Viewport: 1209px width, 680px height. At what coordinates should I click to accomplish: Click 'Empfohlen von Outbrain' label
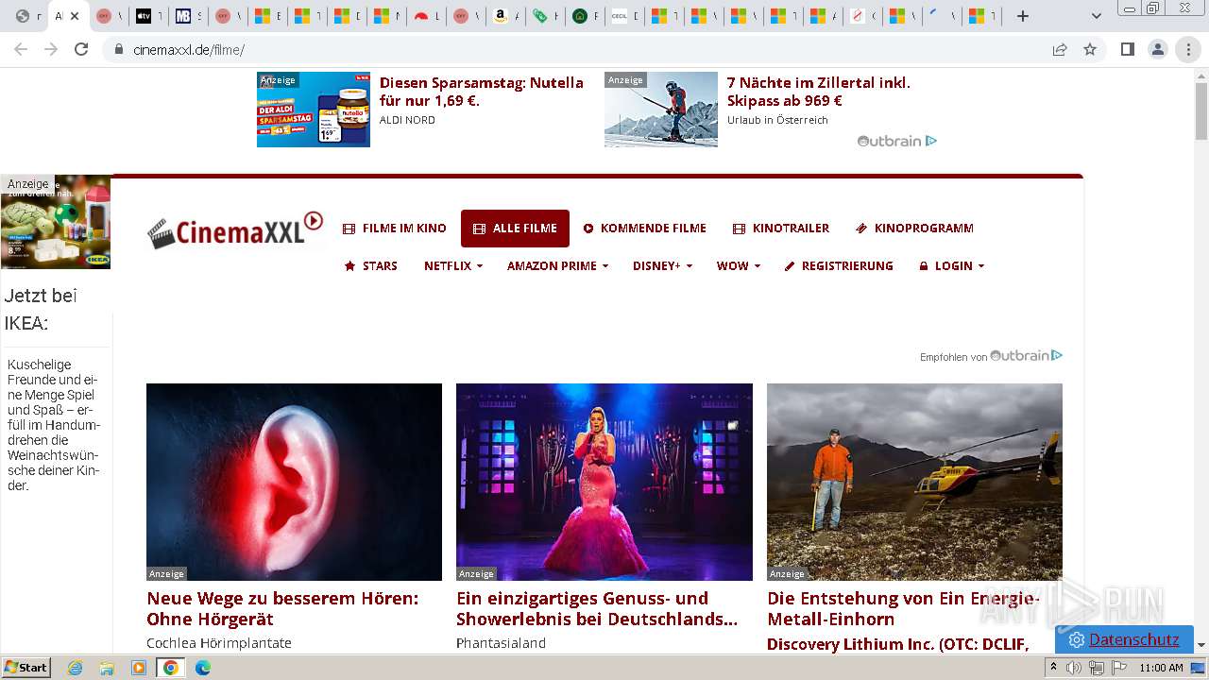[991, 356]
